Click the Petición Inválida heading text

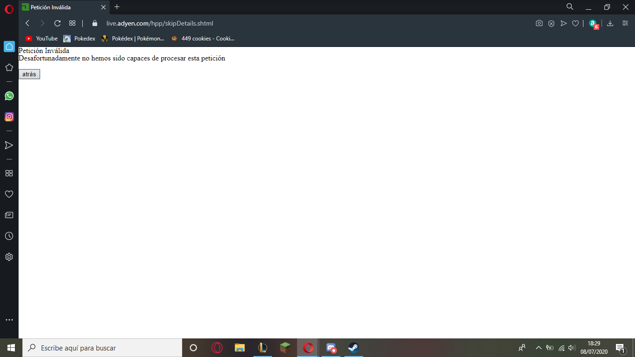[44, 51]
